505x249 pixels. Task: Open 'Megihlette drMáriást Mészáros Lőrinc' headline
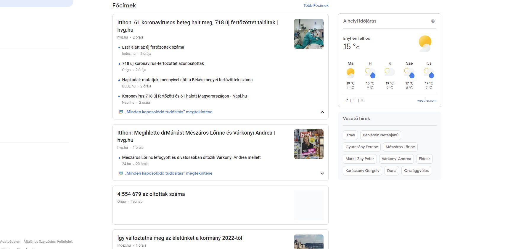click(x=196, y=136)
